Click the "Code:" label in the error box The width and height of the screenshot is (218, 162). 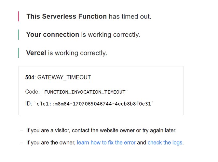(32, 92)
